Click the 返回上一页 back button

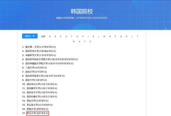point(30,36)
